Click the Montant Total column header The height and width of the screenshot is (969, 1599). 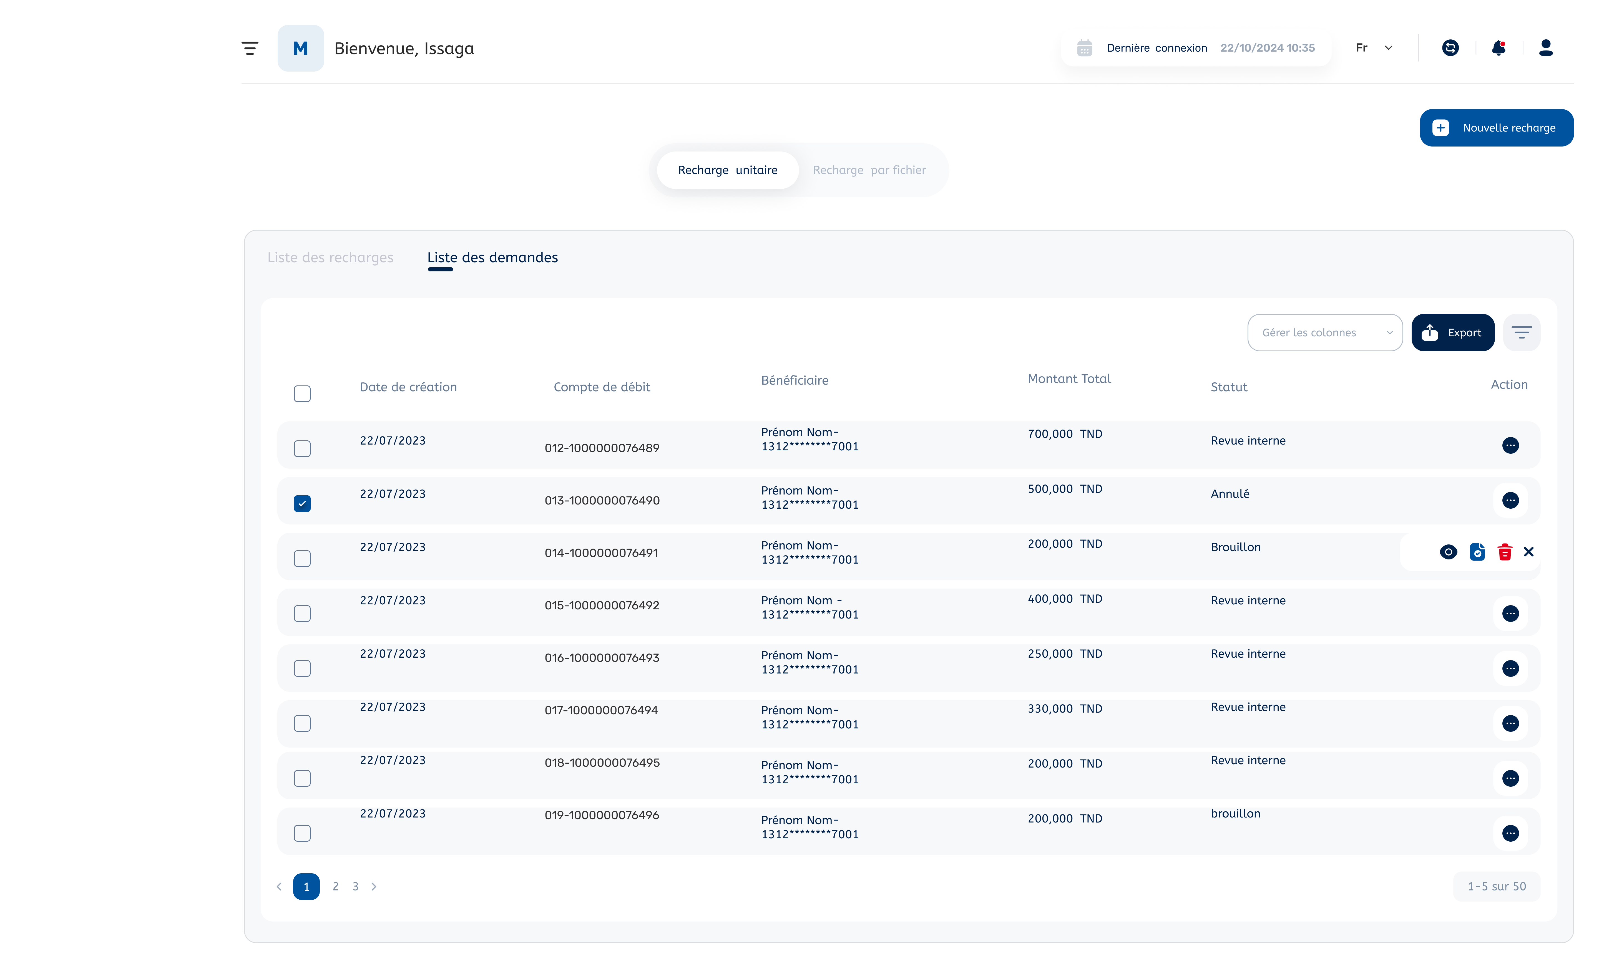[1069, 379]
